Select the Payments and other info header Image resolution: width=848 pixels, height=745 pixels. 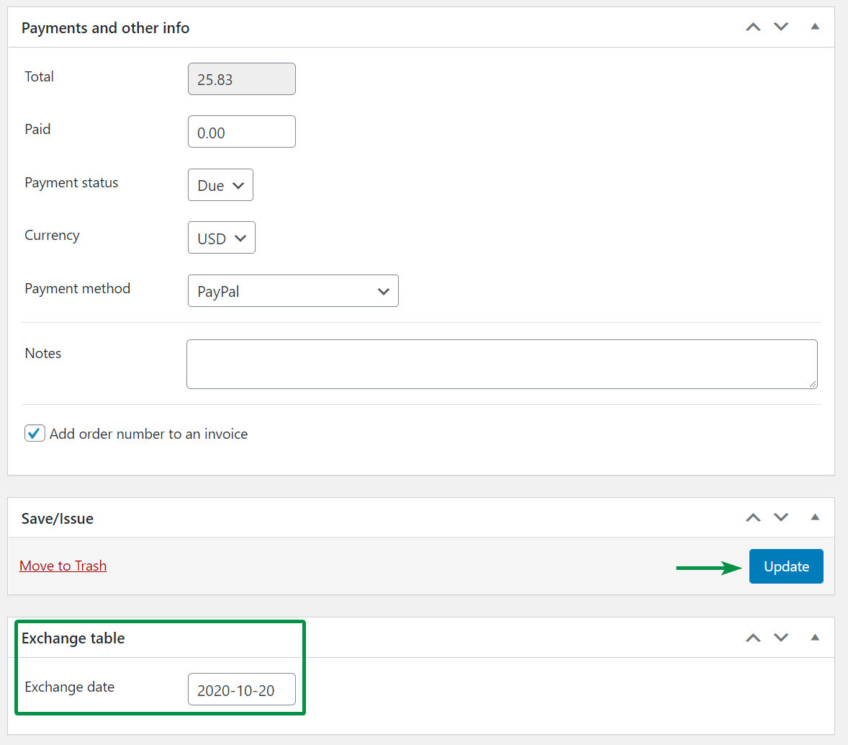pos(105,27)
